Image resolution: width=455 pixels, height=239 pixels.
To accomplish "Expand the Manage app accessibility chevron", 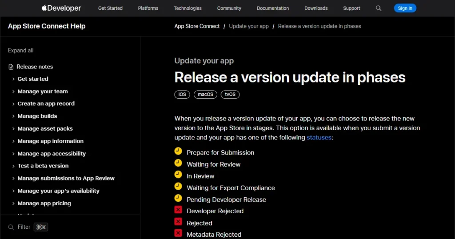I will (13, 154).
